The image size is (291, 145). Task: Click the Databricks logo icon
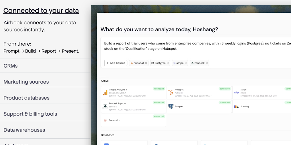coord(105,120)
